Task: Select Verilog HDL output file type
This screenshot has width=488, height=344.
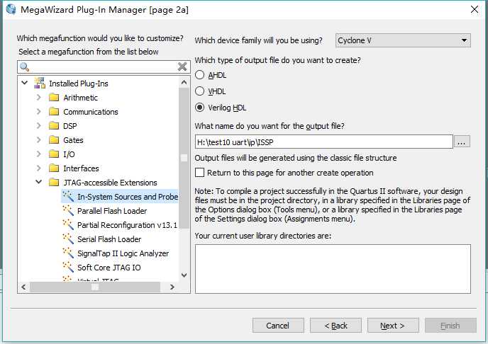Action: (x=199, y=108)
